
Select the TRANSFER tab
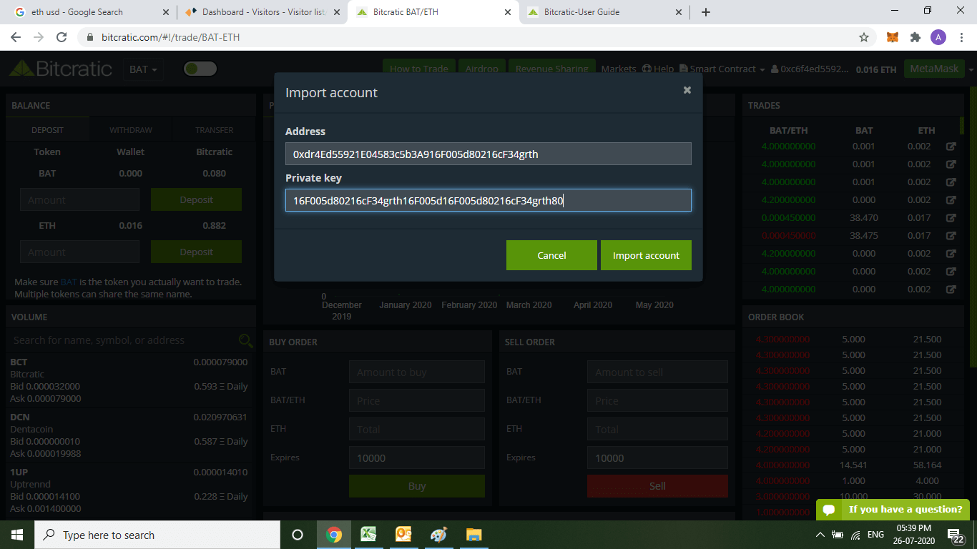215,130
